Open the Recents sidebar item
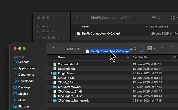Image resolution: width=178 pixels, height=110 pixels. (x=24, y=62)
